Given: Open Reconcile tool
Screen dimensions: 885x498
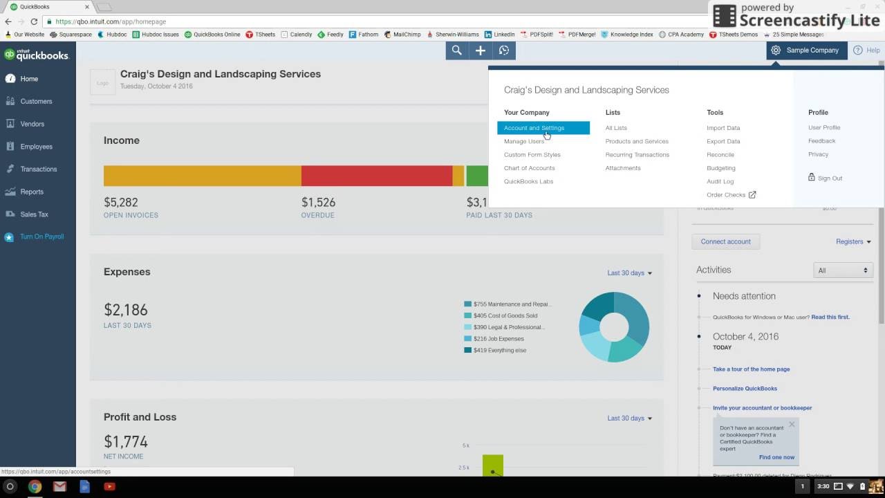Looking at the screenshot, I should [x=720, y=155].
